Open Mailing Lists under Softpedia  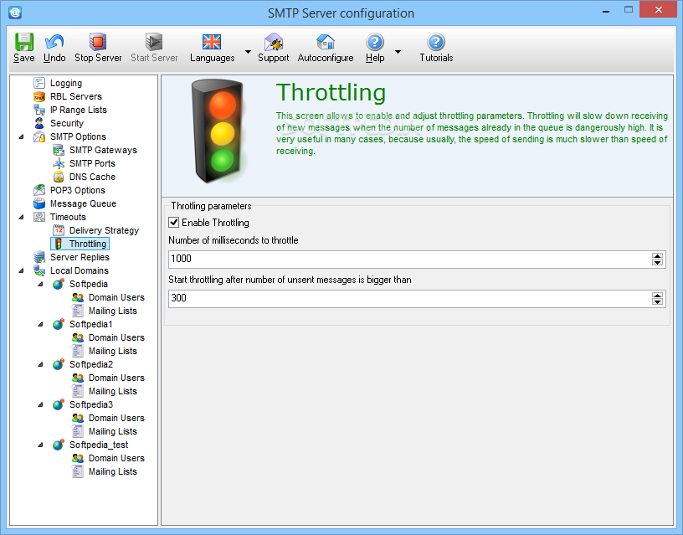113,311
